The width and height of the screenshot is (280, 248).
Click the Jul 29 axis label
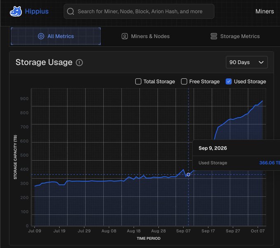point(84,231)
